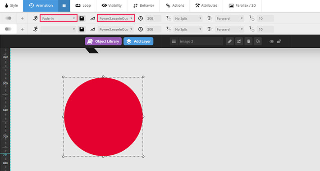Select the red circle image layer
This screenshot has width=320, height=171.
click(103, 117)
